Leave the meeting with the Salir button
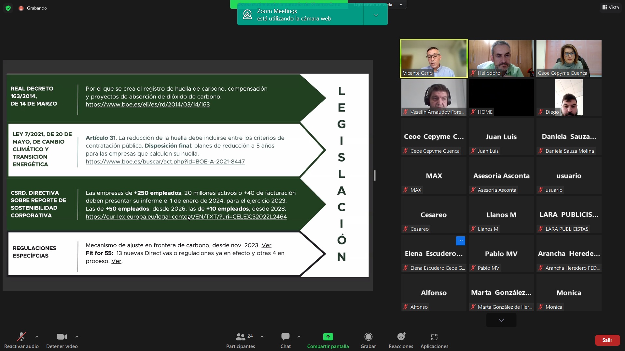 coord(607,340)
